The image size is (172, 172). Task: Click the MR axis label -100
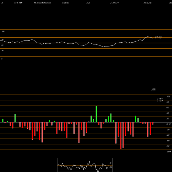click(169, 152)
